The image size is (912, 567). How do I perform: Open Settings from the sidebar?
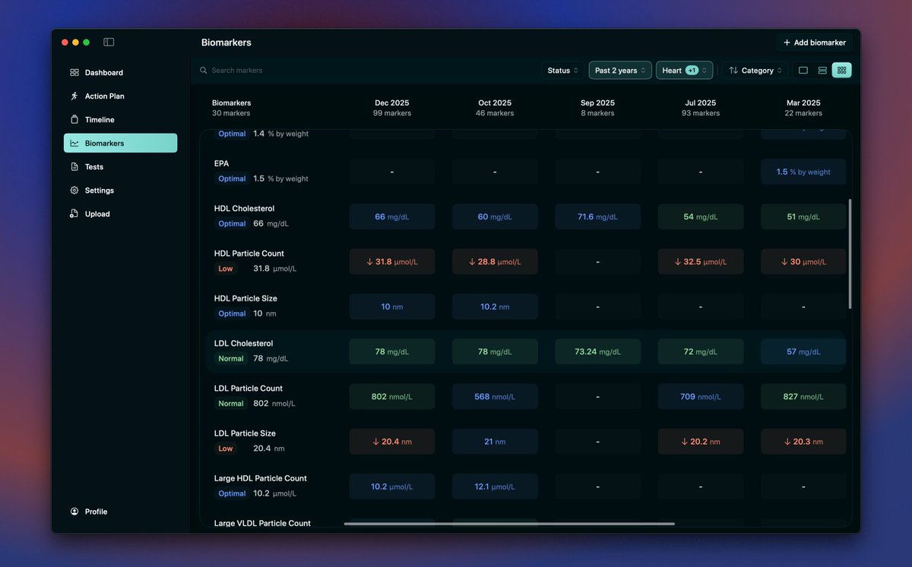coord(120,191)
